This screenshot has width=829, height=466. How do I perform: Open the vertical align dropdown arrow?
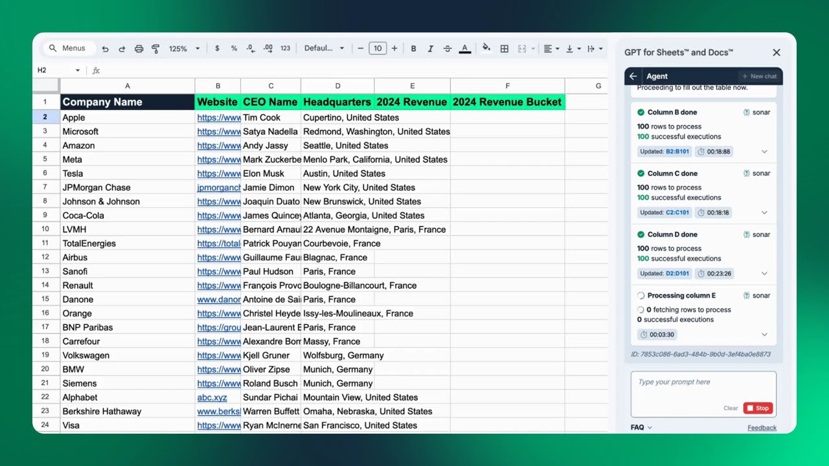click(579, 49)
